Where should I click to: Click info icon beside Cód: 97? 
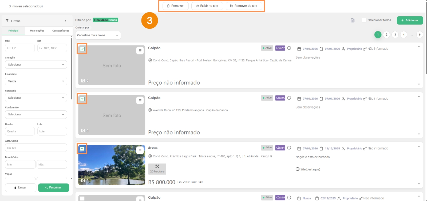tap(289, 48)
